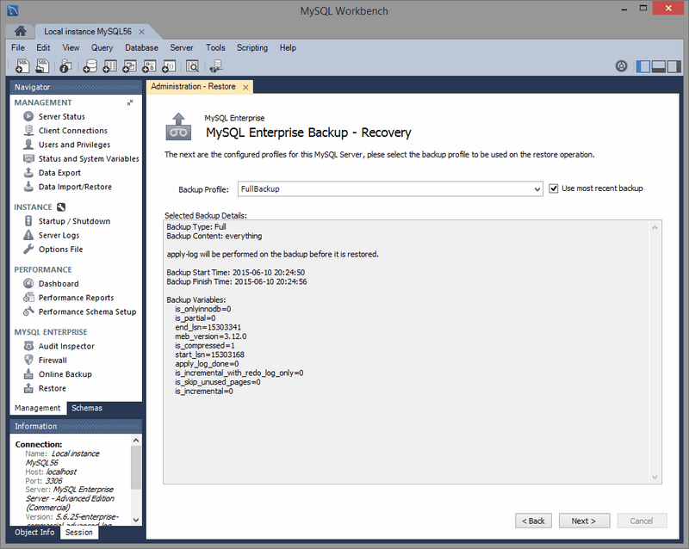This screenshot has height=549, width=689.
Task: Click the Information panel scroll down arrow
Action: coord(136,520)
